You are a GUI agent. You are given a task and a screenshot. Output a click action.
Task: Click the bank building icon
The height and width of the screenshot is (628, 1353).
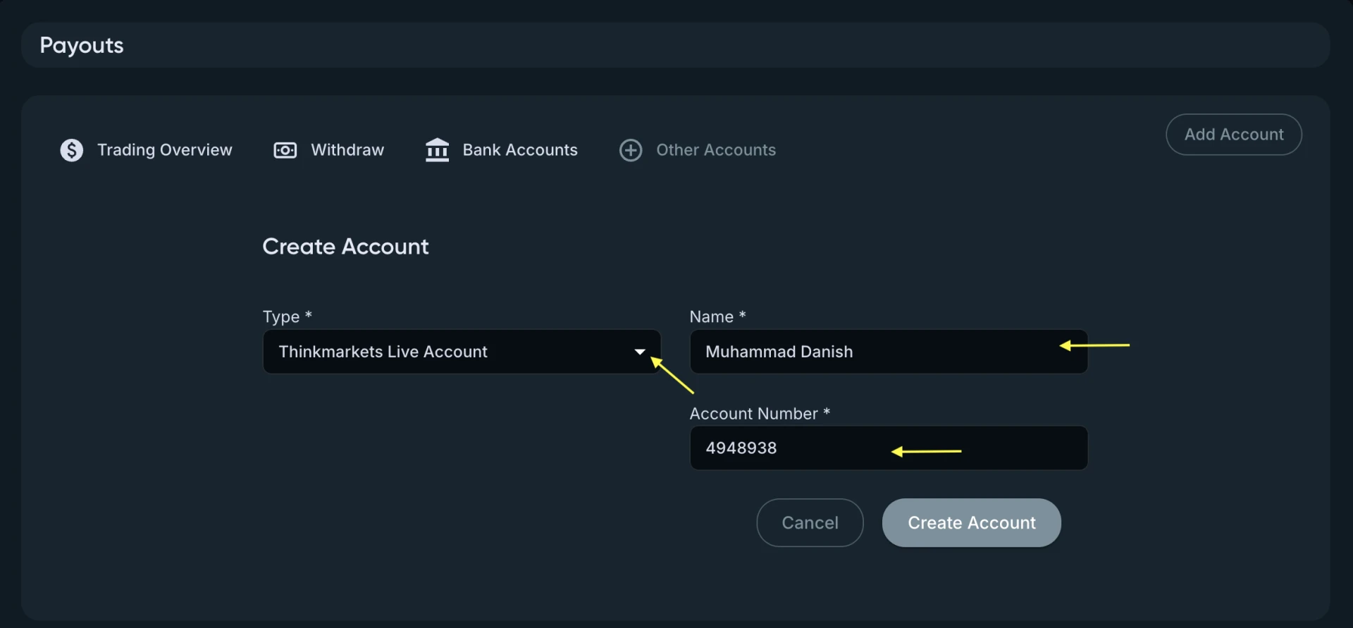[x=437, y=150]
